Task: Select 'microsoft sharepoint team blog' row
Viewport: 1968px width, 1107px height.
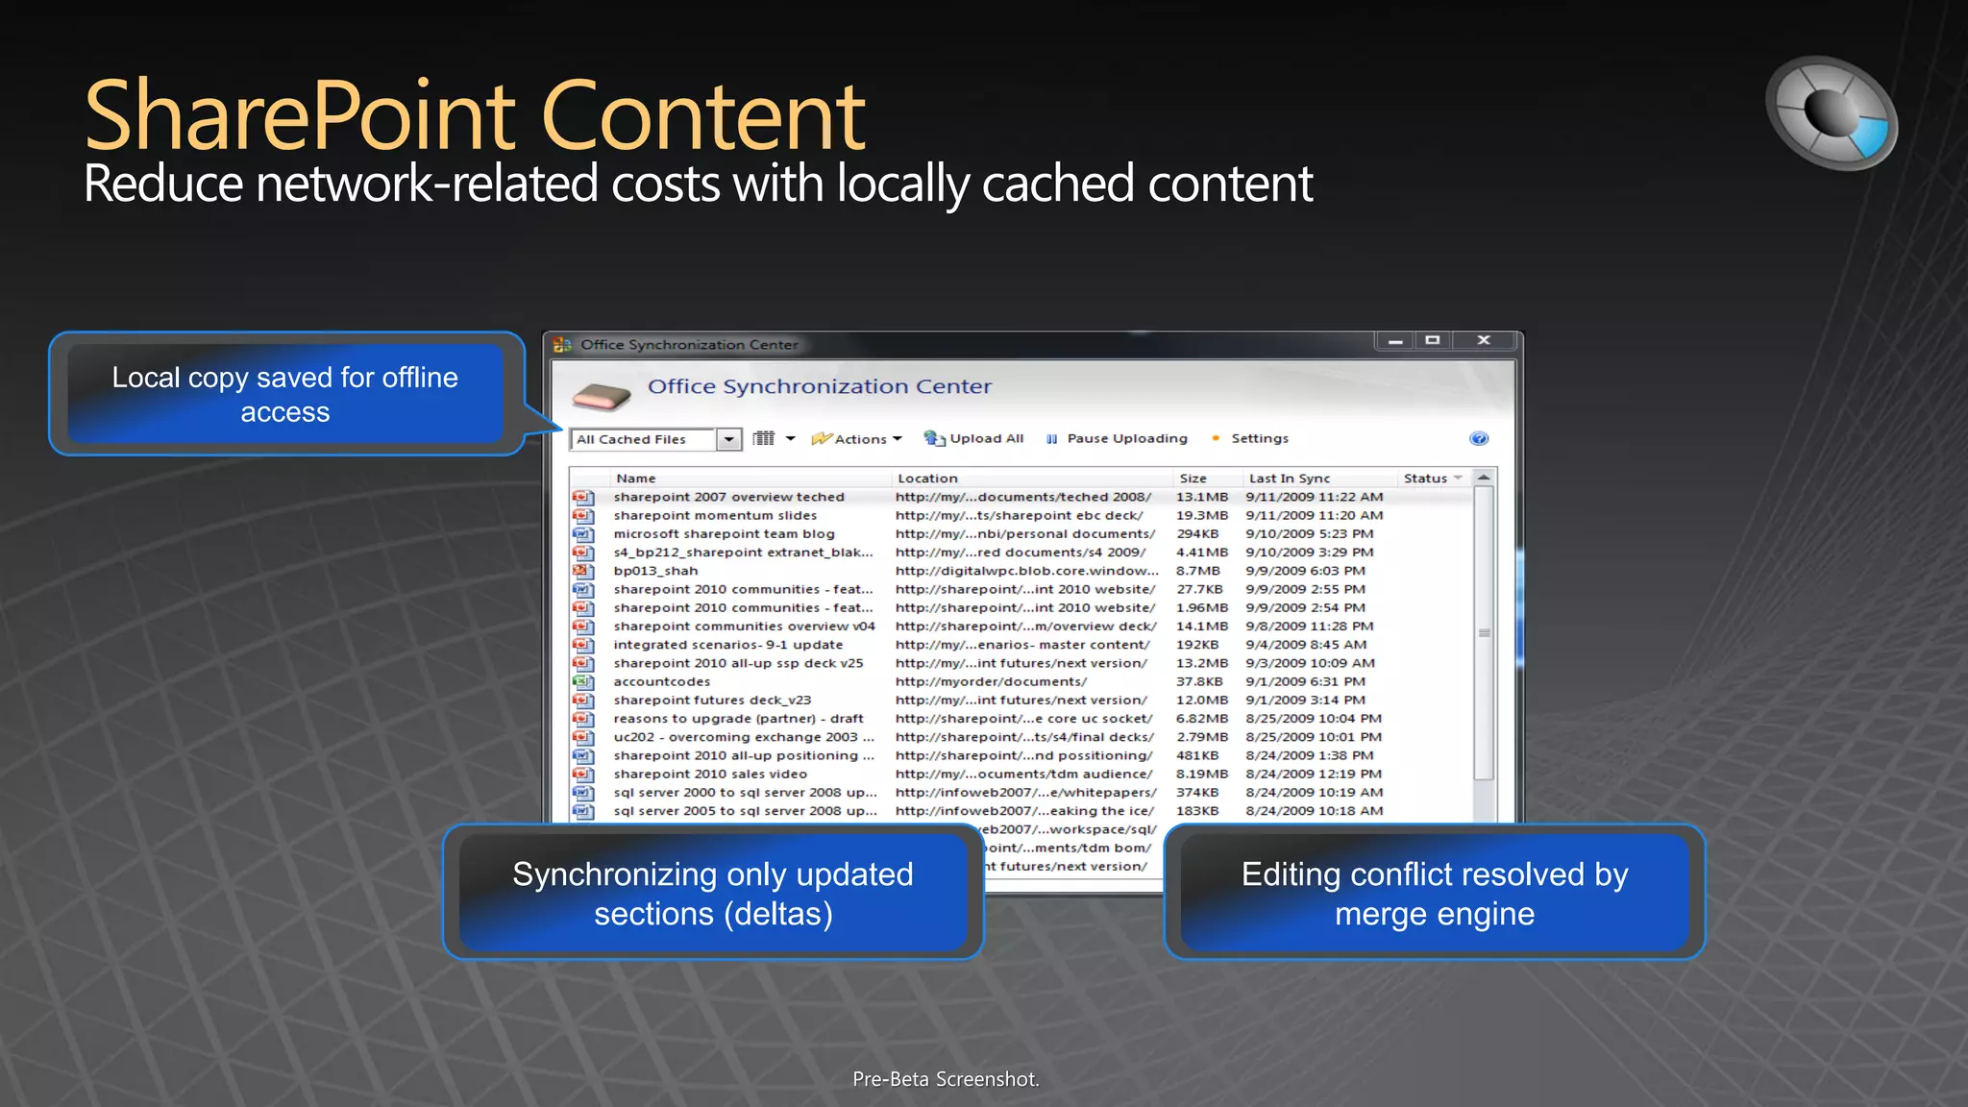Action: click(1021, 533)
